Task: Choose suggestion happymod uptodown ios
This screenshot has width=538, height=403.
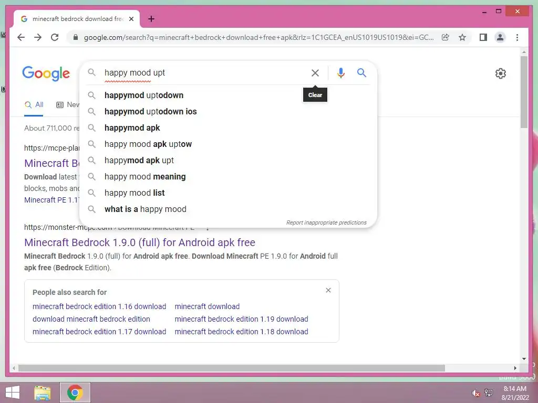Action: coord(228,111)
